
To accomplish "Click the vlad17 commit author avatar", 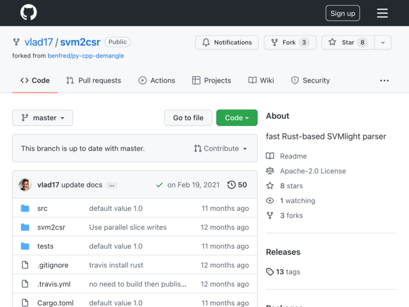I will (x=26, y=185).
